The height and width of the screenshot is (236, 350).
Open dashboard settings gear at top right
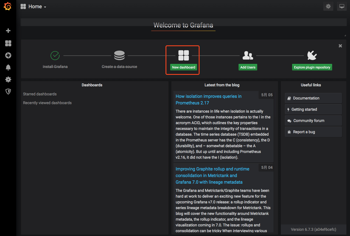click(x=328, y=6)
